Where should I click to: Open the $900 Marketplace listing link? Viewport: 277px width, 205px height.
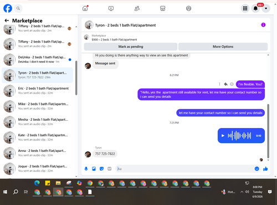click(x=114, y=39)
